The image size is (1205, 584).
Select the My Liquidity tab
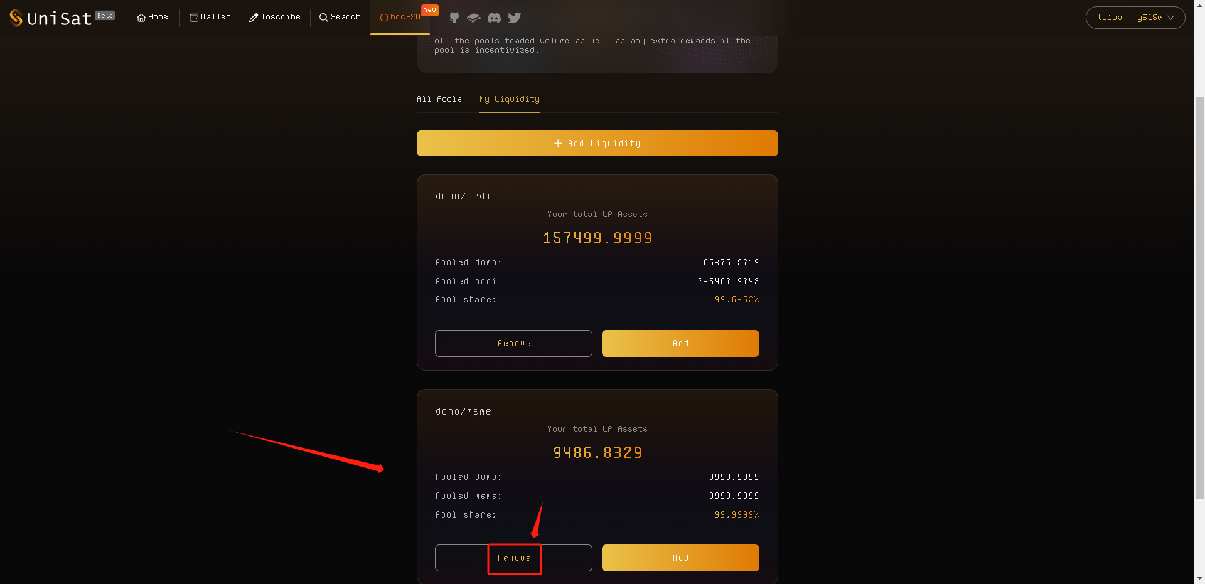click(x=510, y=99)
